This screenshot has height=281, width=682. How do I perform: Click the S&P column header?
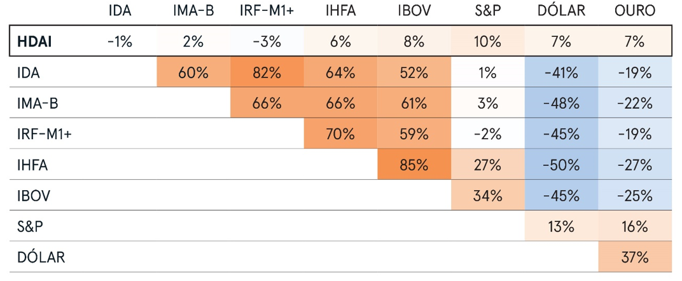(x=487, y=11)
